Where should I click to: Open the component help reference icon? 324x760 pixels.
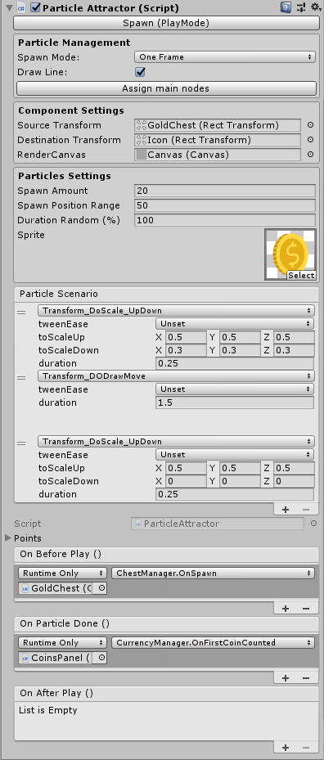click(x=286, y=7)
